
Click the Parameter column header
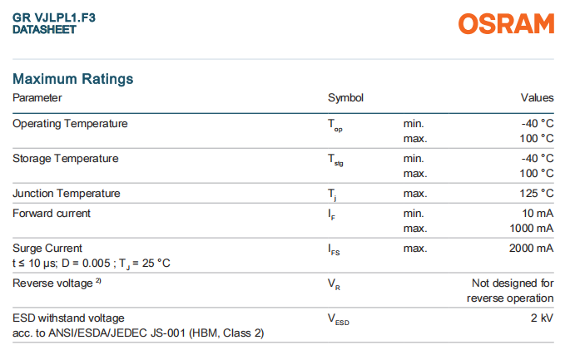37,98
